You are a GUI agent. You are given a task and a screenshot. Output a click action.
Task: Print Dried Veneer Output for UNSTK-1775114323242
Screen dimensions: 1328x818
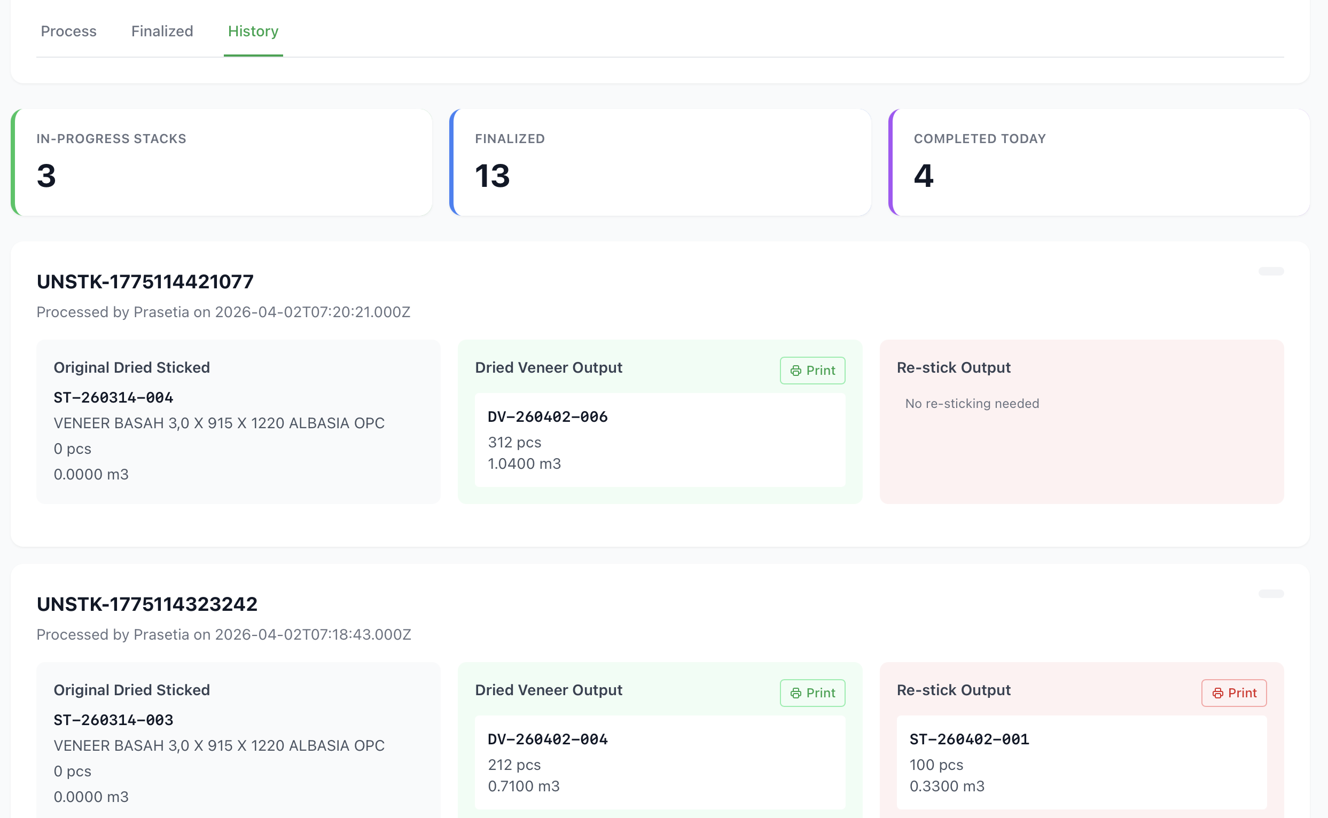(x=813, y=693)
